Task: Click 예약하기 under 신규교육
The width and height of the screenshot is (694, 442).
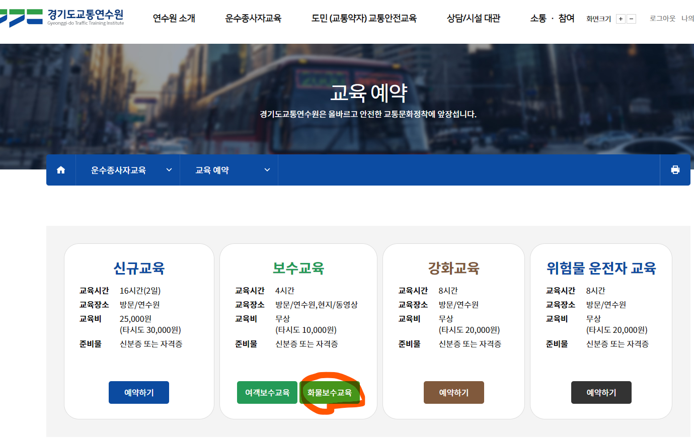Action: coord(139,392)
